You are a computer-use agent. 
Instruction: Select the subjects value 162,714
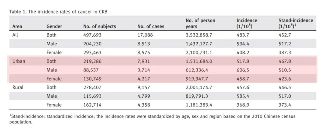pos(92,105)
